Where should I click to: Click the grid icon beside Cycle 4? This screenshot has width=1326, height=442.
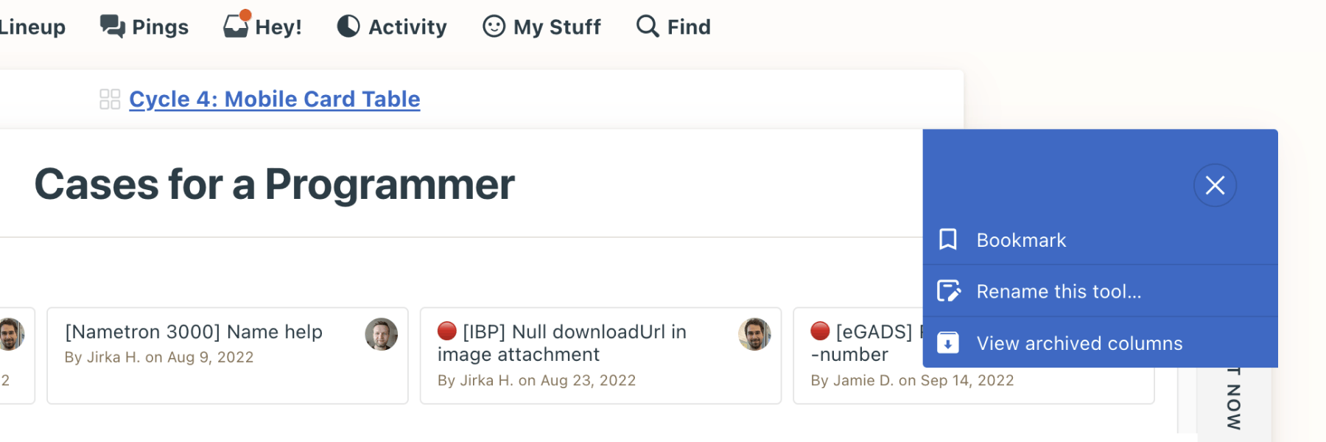click(x=110, y=99)
